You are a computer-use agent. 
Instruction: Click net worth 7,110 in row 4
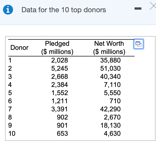[112, 85]
